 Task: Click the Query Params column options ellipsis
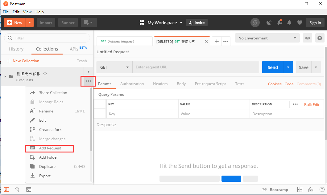tap(295, 104)
